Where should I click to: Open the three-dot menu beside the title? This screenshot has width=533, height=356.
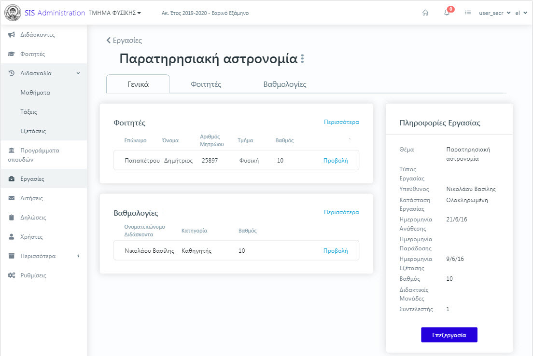303,59
